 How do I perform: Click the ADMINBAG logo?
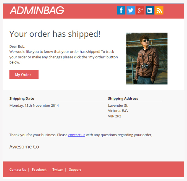tap(37, 10)
